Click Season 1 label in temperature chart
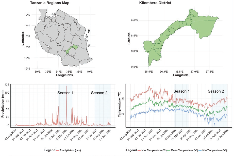 coord(181,91)
